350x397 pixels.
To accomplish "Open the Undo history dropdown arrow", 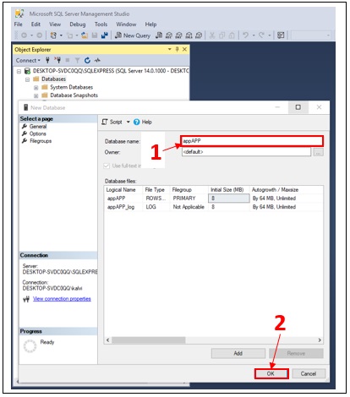I will click(x=254, y=35).
